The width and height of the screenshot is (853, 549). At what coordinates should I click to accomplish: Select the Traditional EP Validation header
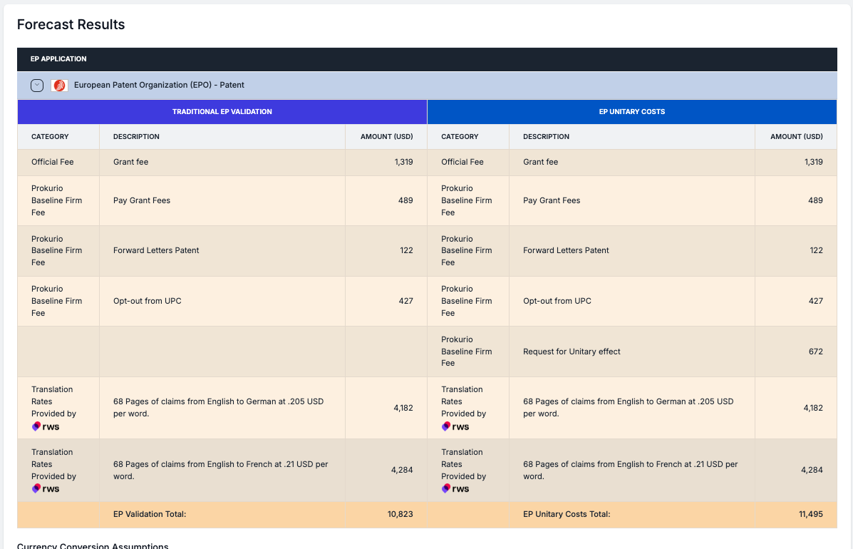click(222, 112)
